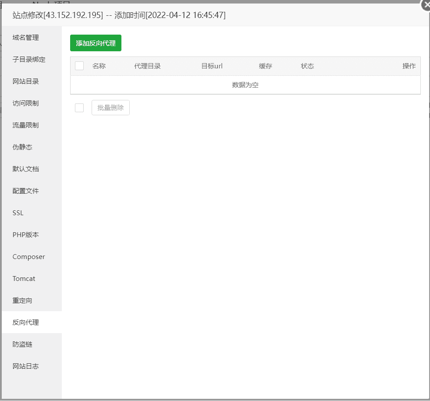Open the 网站目录 settings
The image size is (430, 401).
click(x=26, y=81)
